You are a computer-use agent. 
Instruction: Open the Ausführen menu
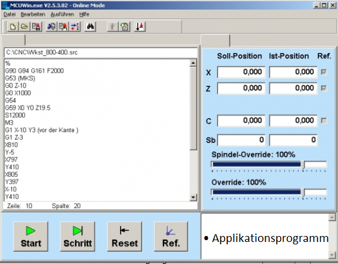coord(62,14)
